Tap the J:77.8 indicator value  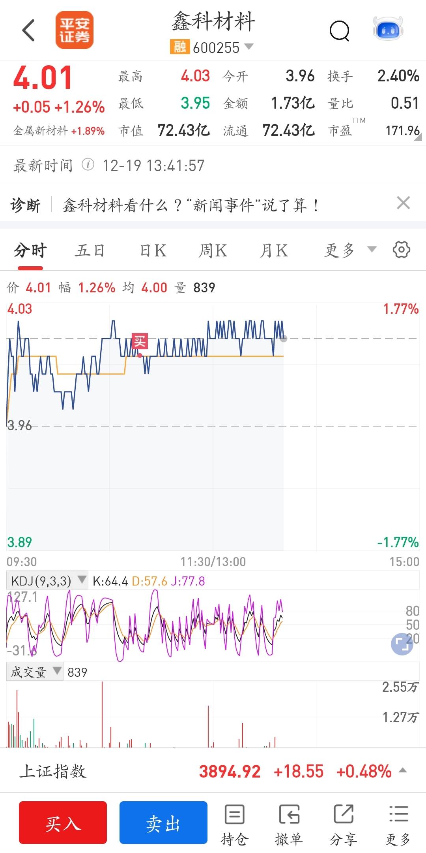coord(187,581)
